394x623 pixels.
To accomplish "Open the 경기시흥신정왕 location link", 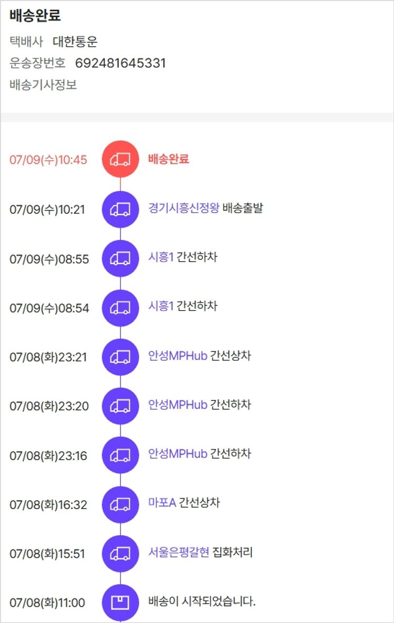I will click(x=183, y=208).
